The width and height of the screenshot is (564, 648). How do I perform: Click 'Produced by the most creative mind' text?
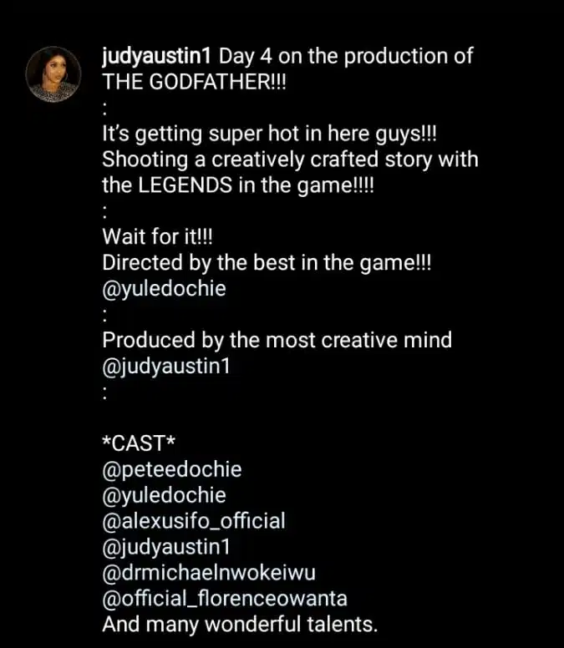[277, 341]
